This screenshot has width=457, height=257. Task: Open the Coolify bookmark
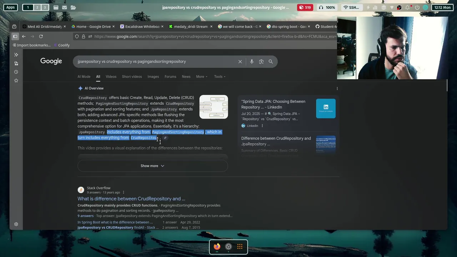pyautogui.click(x=61, y=45)
